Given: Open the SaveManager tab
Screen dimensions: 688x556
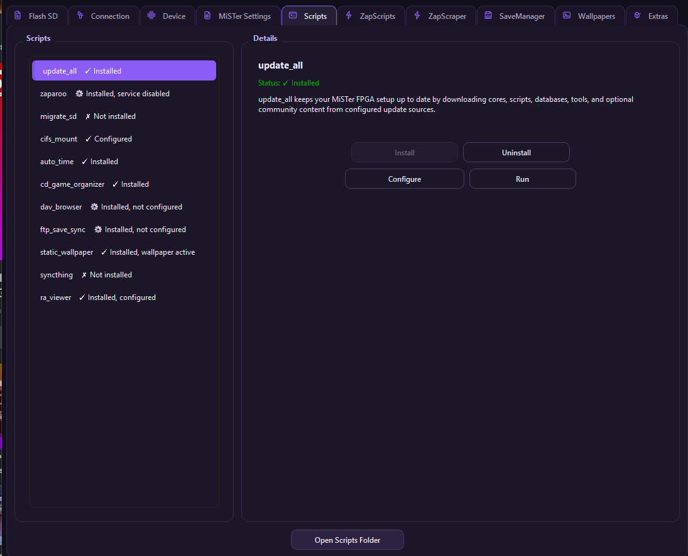Looking at the screenshot, I should [x=516, y=16].
